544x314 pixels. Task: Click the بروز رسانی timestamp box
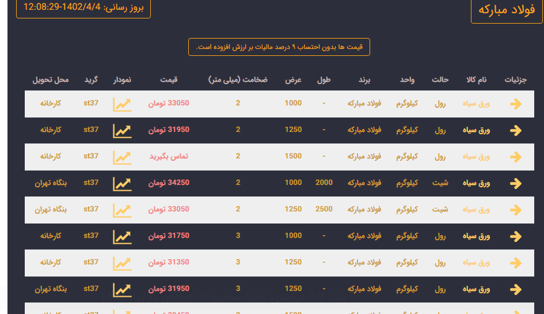[x=83, y=9]
